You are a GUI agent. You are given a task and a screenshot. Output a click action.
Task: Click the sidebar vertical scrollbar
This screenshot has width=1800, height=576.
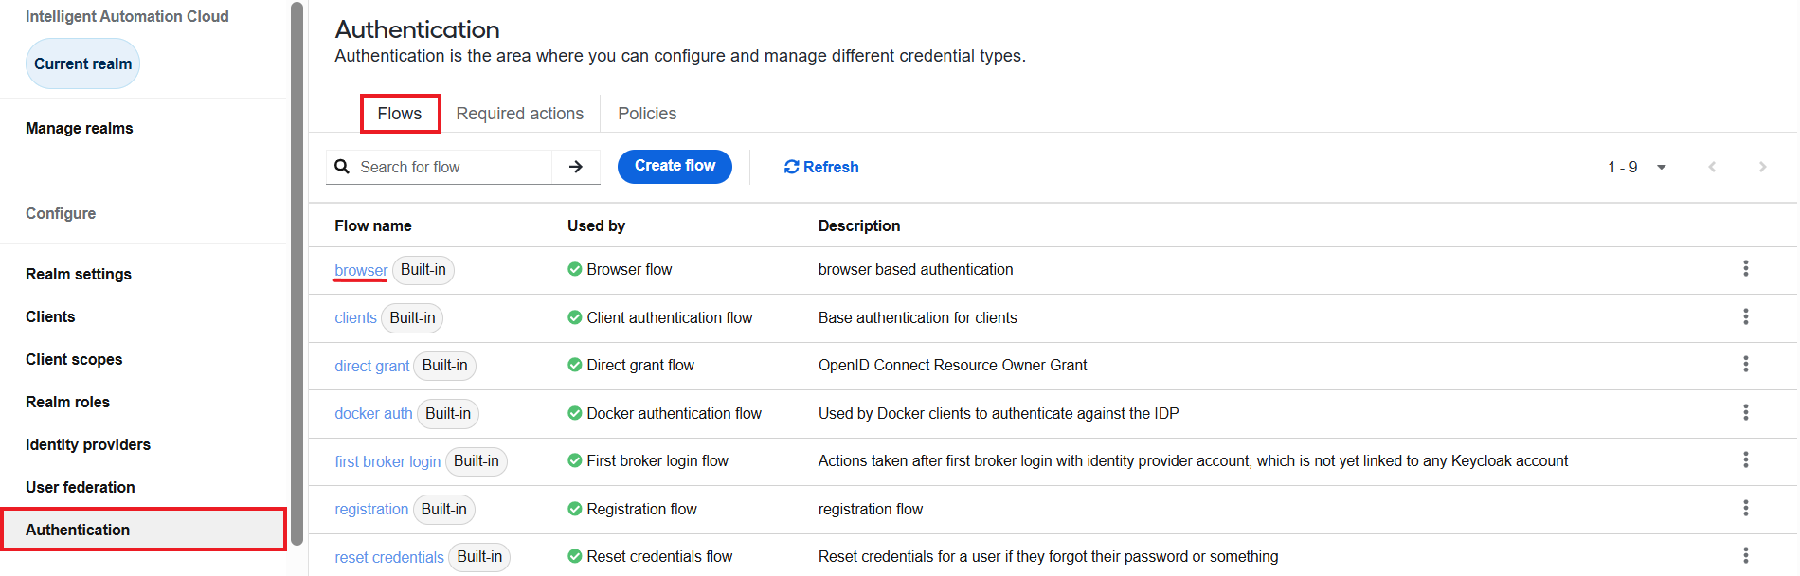click(x=297, y=275)
